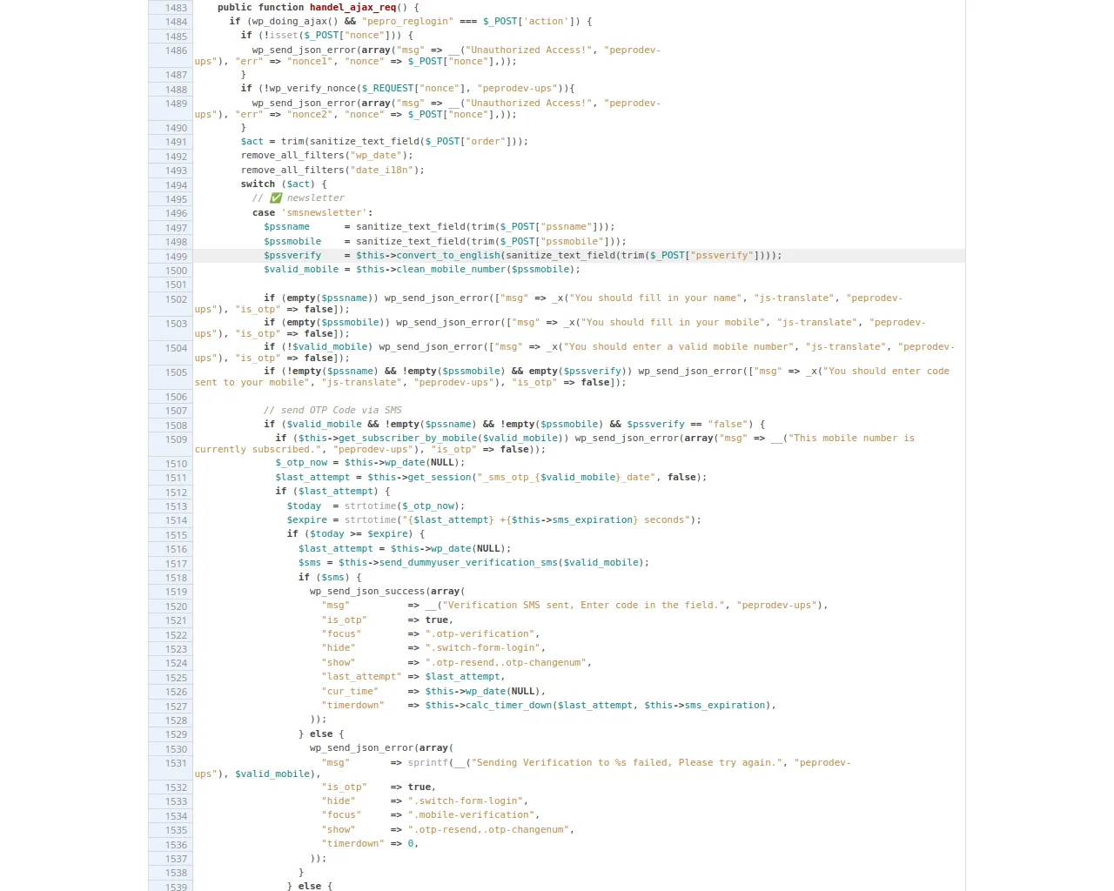Click clean_mobile_number method call
This screenshot has height=891, width=1114.
pos(451,269)
